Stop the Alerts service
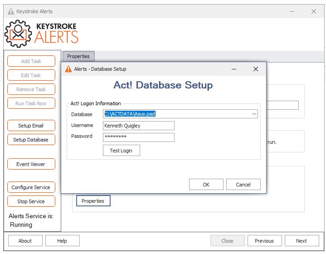 pyautogui.click(x=31, y=201)
